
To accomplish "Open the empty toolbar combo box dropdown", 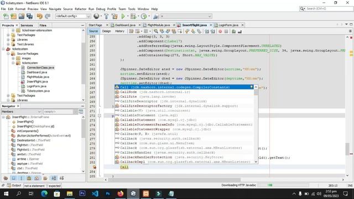I will (210, 16).
